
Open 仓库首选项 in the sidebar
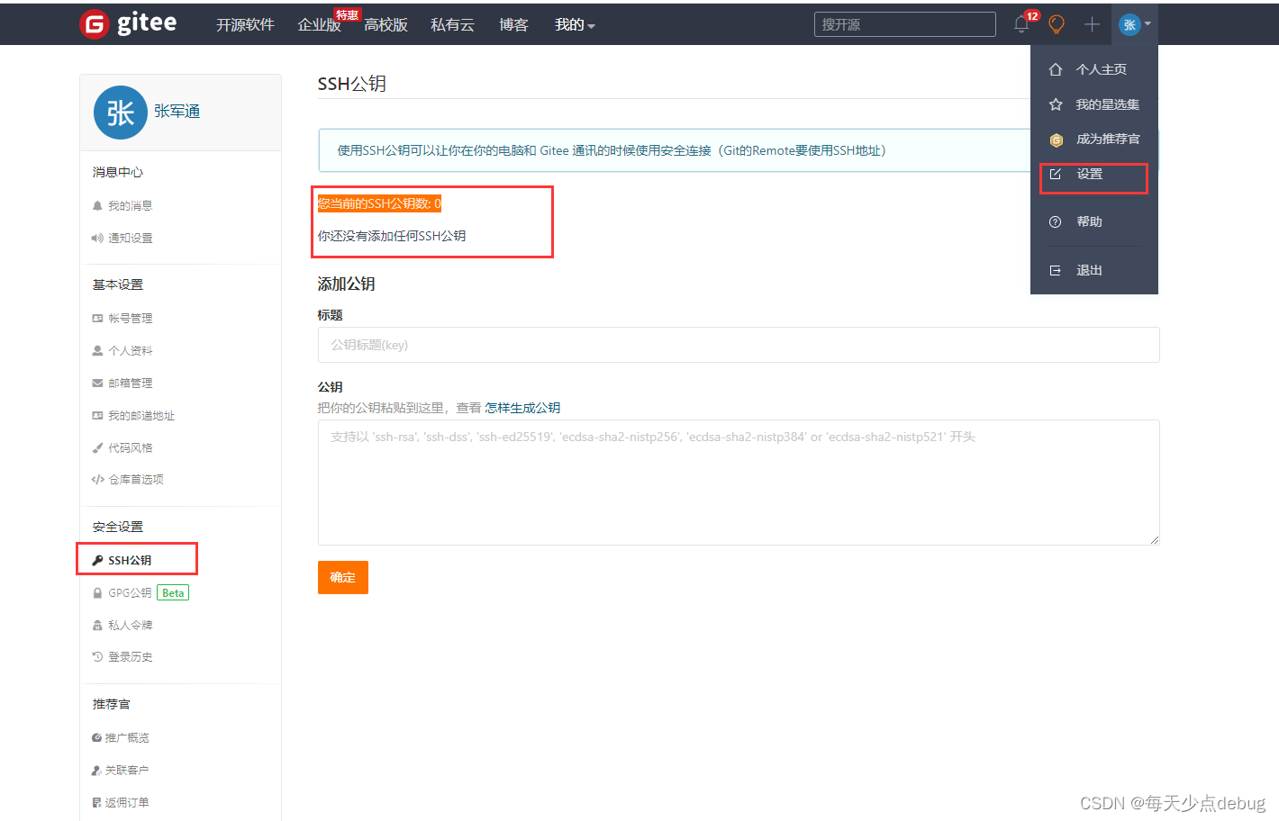coord(136,480)
